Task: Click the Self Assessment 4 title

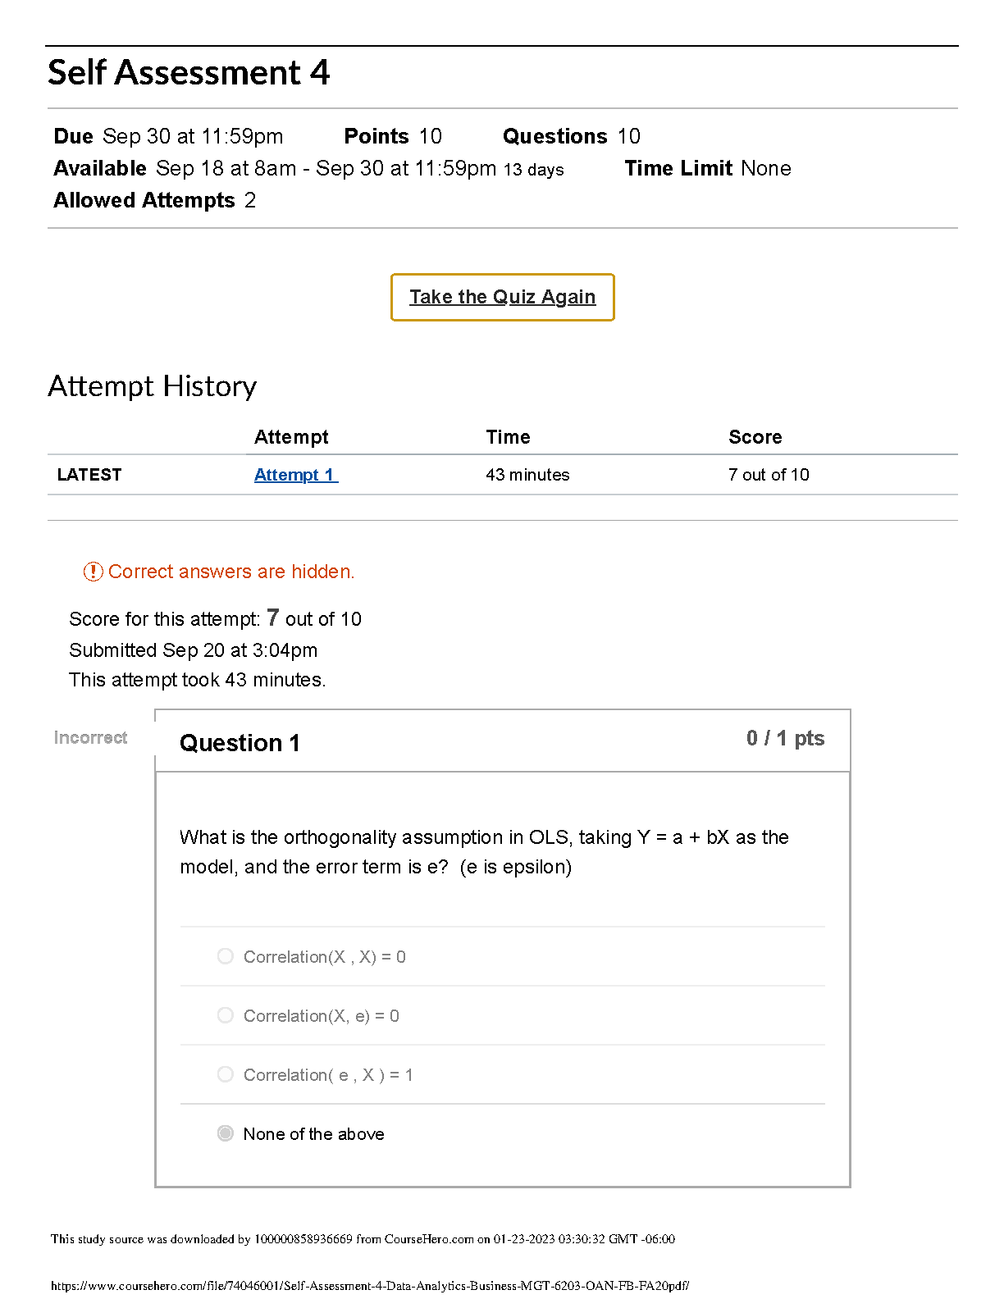Action: (189, 73)
